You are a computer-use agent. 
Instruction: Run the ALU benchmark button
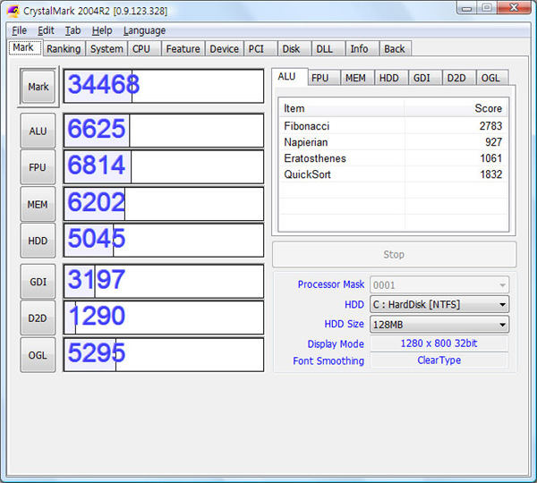pyautogui.click(x=38, y=131)
